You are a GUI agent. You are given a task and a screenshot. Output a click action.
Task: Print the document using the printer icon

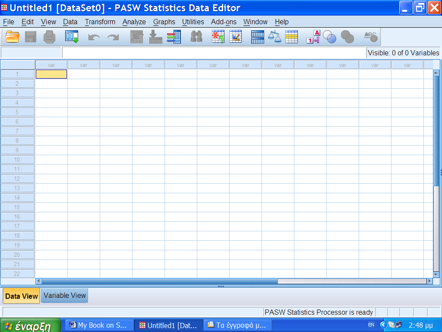[x=49, y=37]
